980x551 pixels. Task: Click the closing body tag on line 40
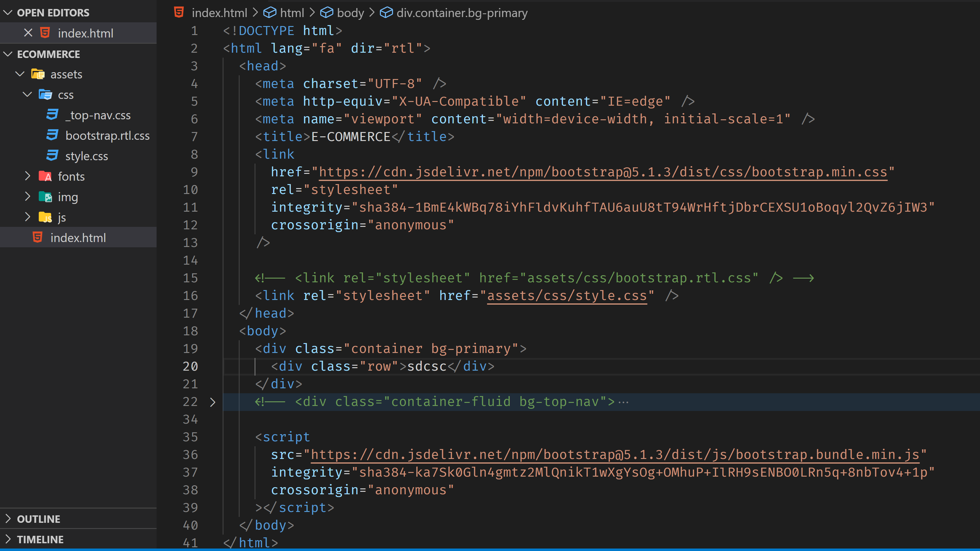(267, 525)
